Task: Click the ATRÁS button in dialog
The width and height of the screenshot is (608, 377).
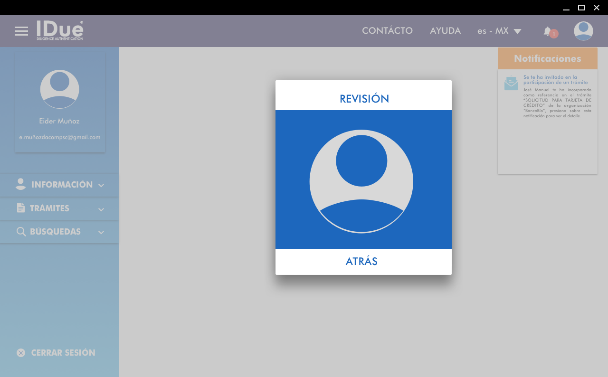Action: [x=361, y=262]
